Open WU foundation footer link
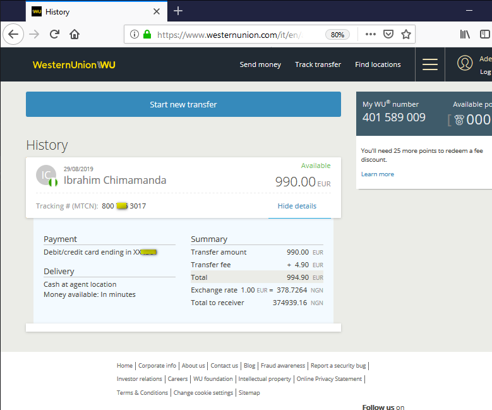The image size is (492, 410). tap(213, 379)
